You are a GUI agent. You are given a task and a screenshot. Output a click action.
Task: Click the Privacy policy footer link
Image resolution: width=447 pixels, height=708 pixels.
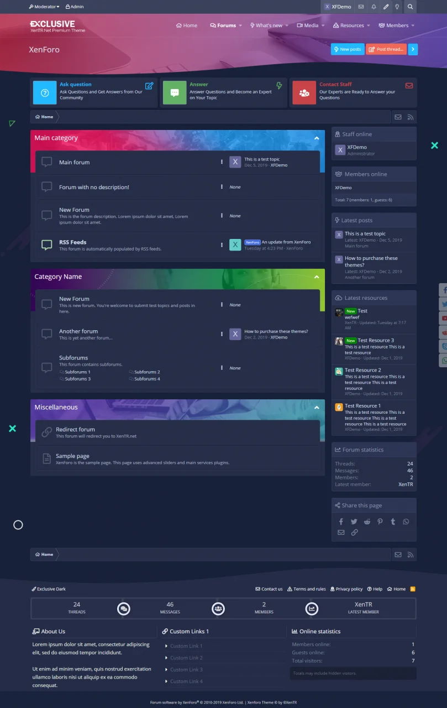(x=346, y=589)
